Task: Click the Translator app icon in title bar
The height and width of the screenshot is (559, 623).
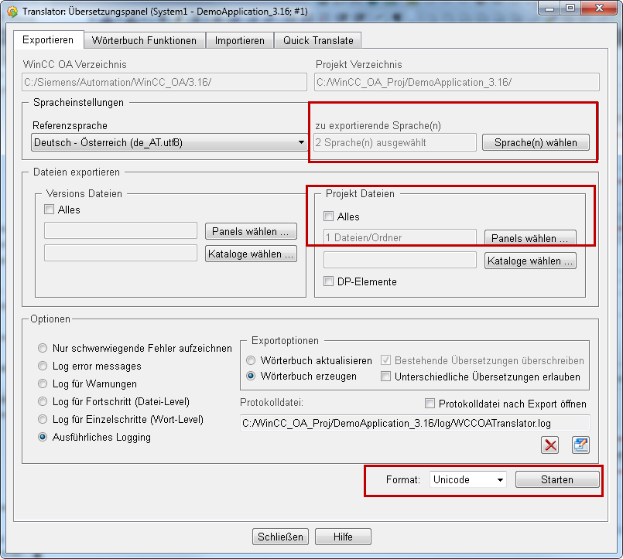Action: (12, 12)
